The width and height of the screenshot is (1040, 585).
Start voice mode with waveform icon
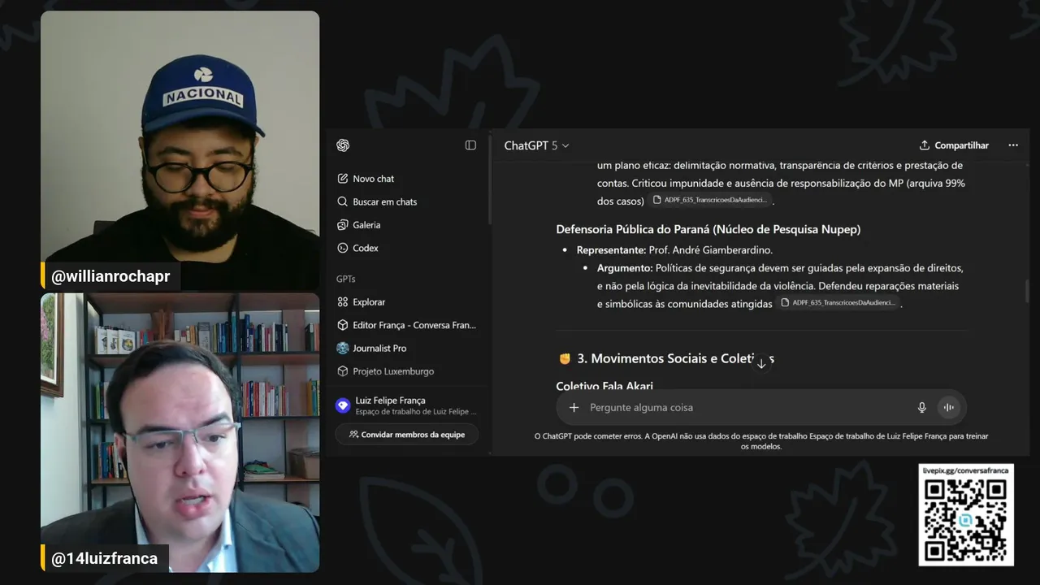948,408
